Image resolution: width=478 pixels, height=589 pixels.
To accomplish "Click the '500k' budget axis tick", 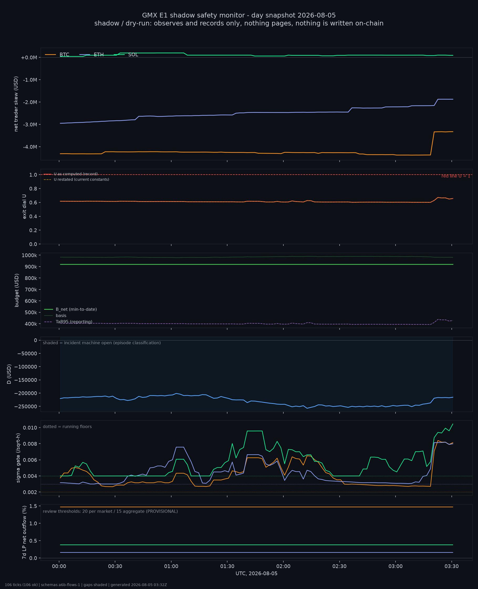I will [30, 313].
